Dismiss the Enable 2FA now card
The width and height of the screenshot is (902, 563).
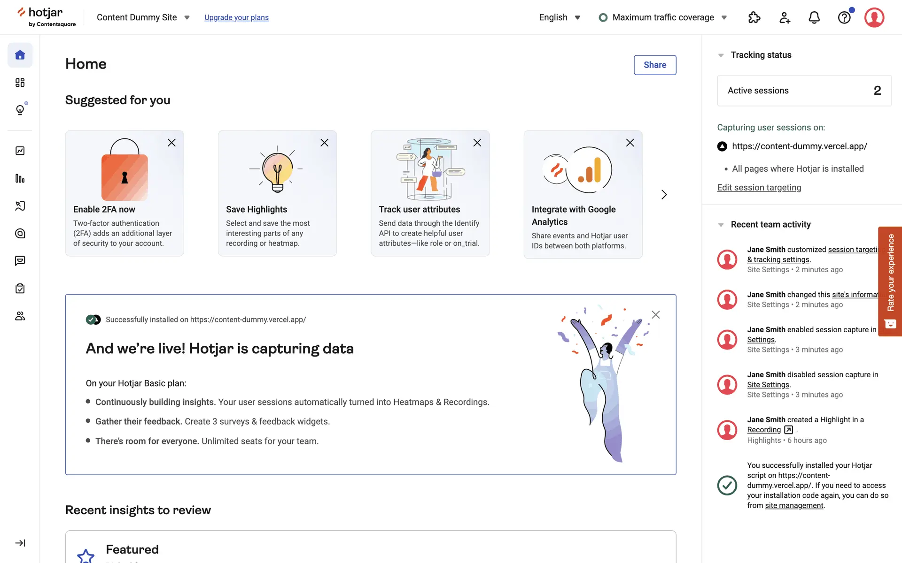[171, 143]
